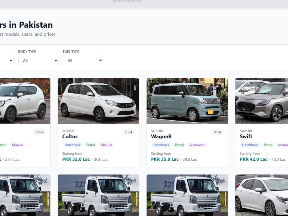The image size is (288, 216).
Task: Click the SUZUKI brand label above WagonR
Action: click(x=157, y=131)
